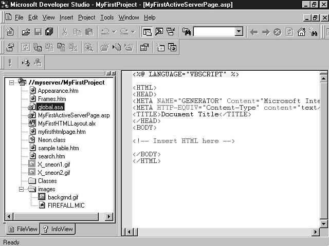Click the editor's vertical scrollbar down arrow
329x246 pixels.
[x=323, y=223]
